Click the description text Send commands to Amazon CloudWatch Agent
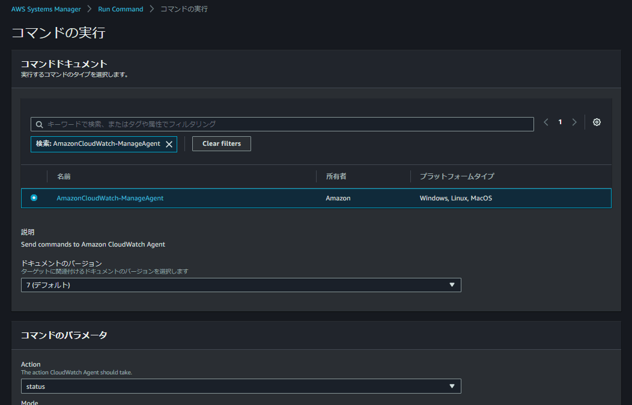 93,244
